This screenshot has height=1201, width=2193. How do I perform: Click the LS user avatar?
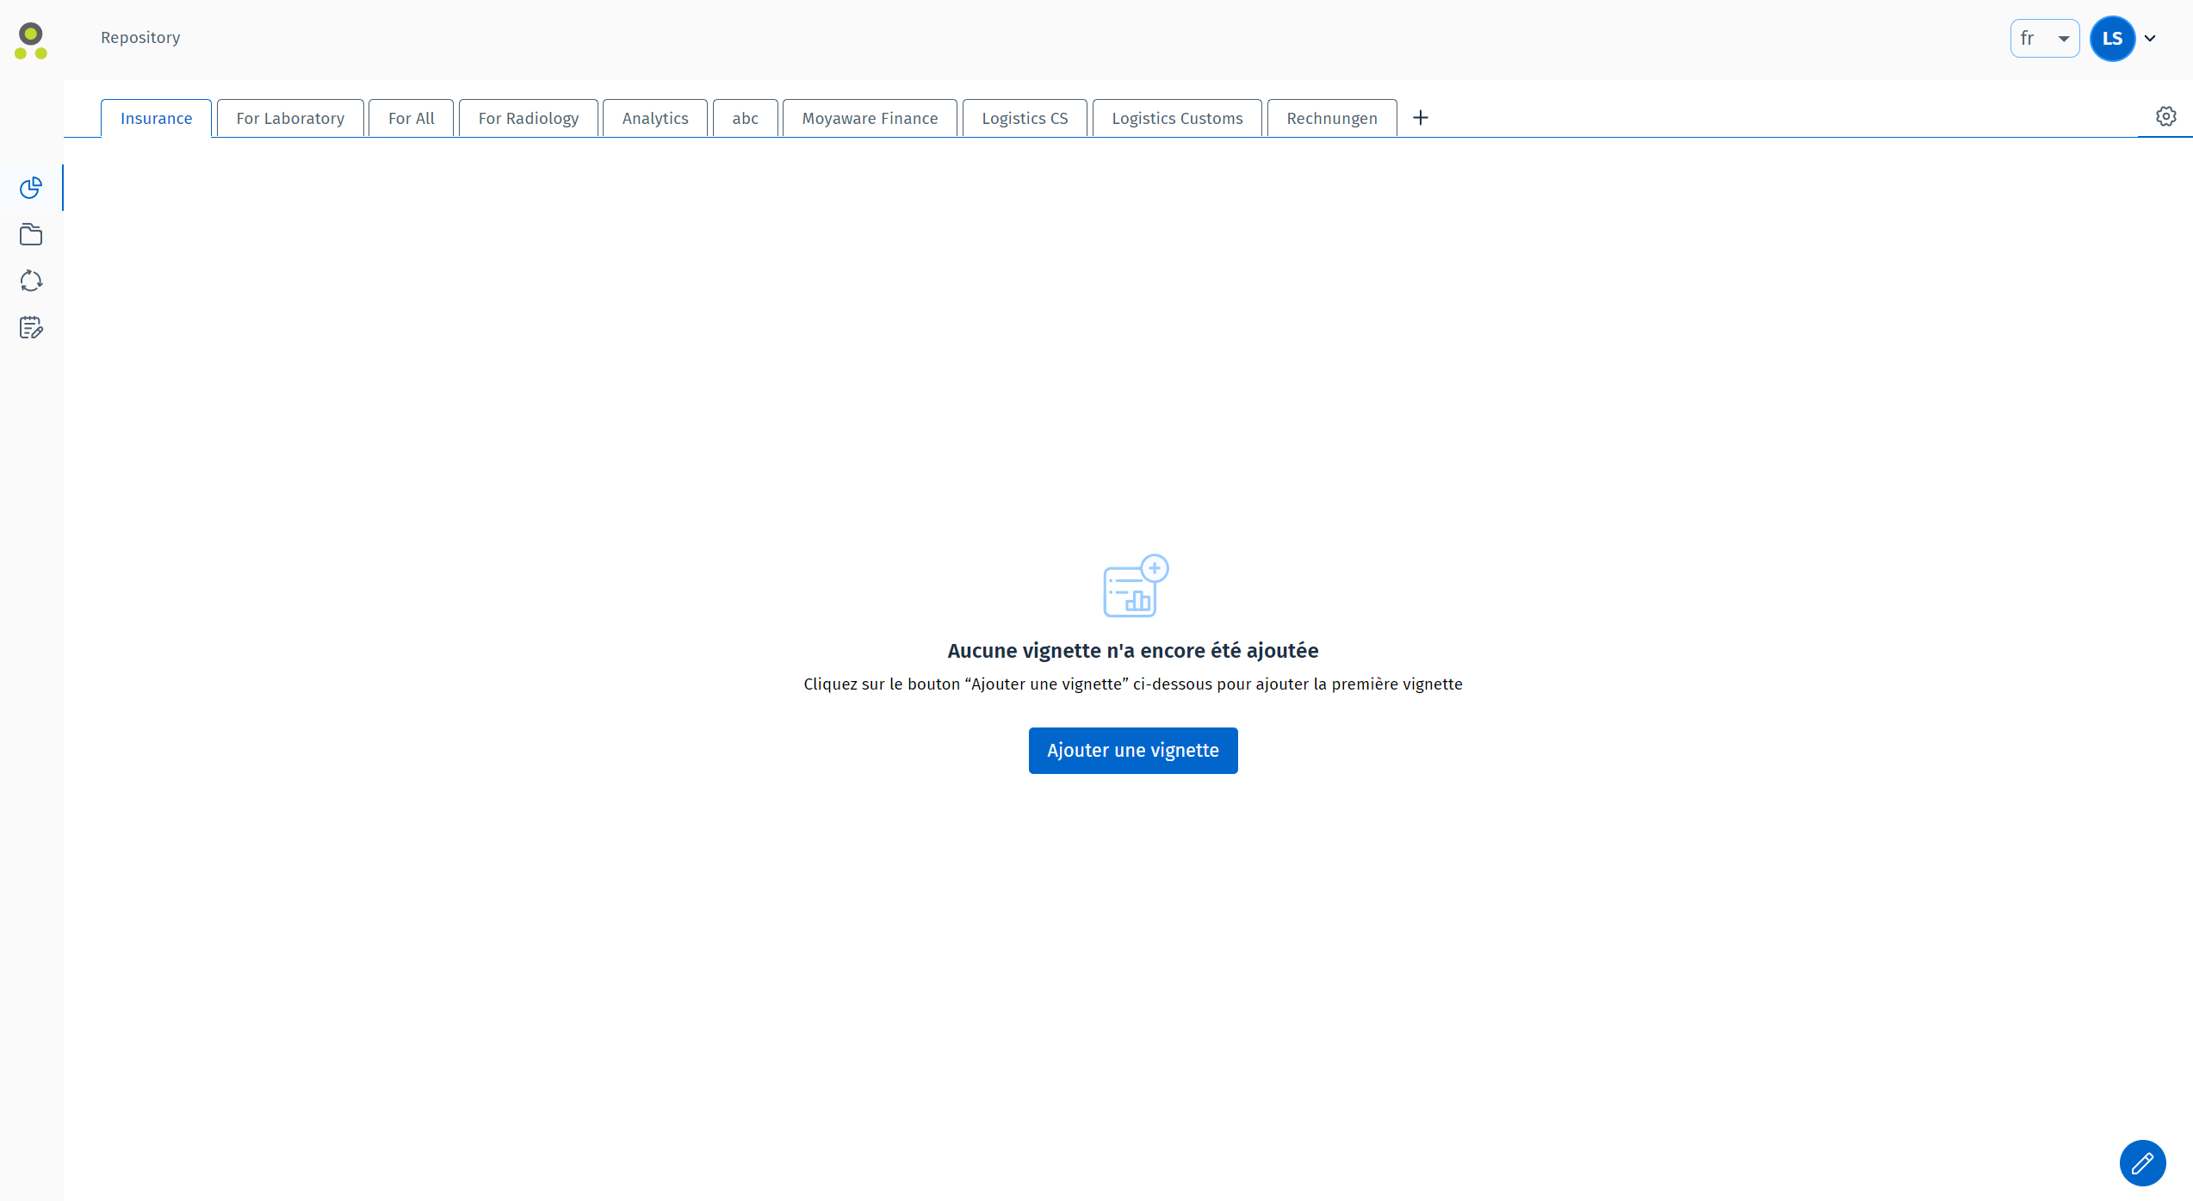click(2112, 39)
